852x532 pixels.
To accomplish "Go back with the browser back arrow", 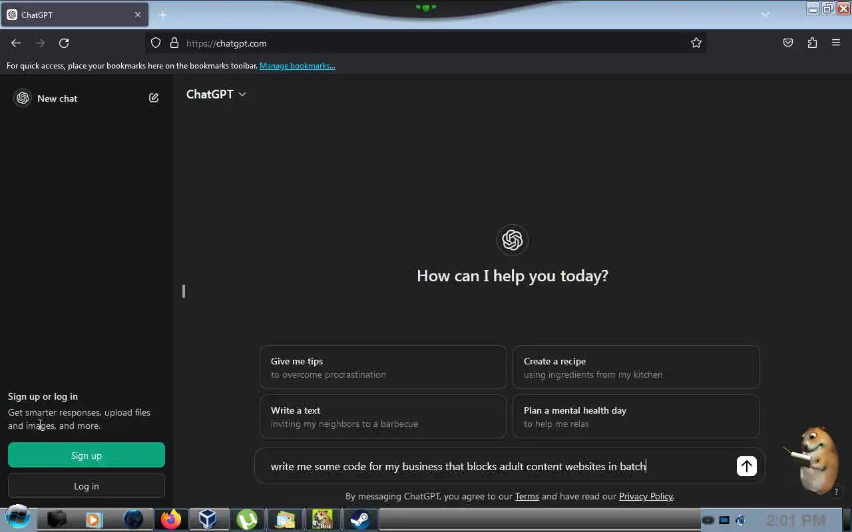I will 16,43.
